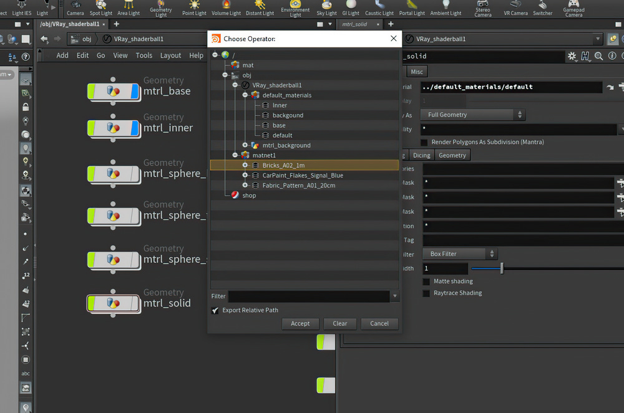Expand Fabric_Pattern_A01_20cm tree node
The height and width of the screenshot is (413, 624).
(245, 185)
